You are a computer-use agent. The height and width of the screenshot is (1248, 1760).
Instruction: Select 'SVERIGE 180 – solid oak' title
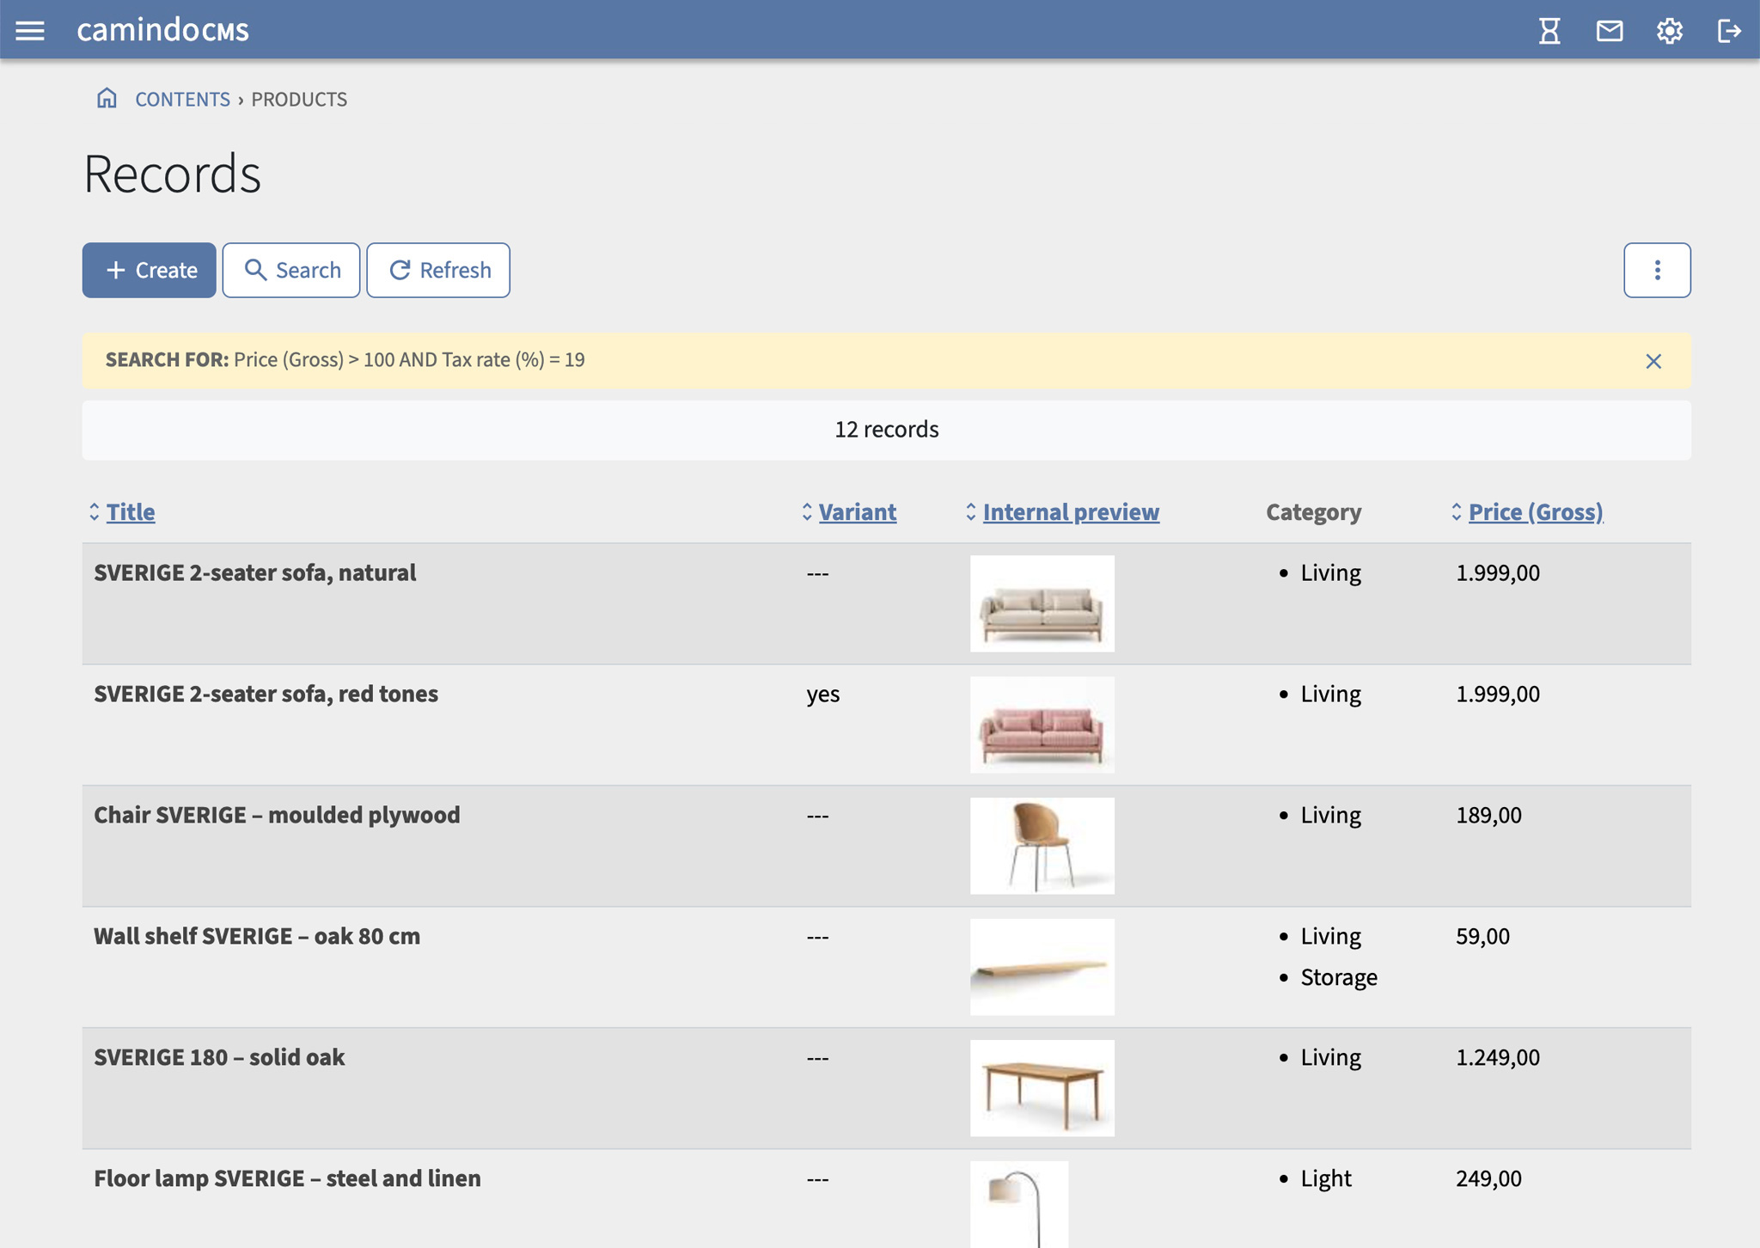pyautogui.click(x=219, y=1058)
